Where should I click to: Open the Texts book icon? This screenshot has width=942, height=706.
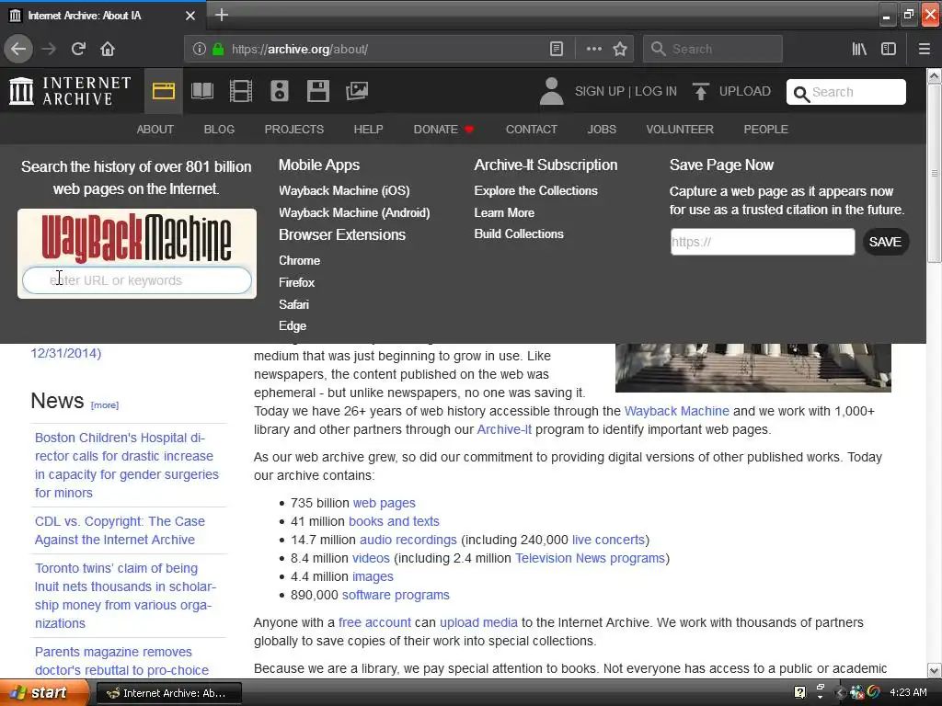point(201,91)
